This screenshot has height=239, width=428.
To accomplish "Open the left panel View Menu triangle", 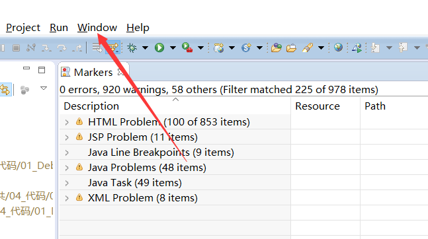I will pyautogui.click(x=44, y=88).
